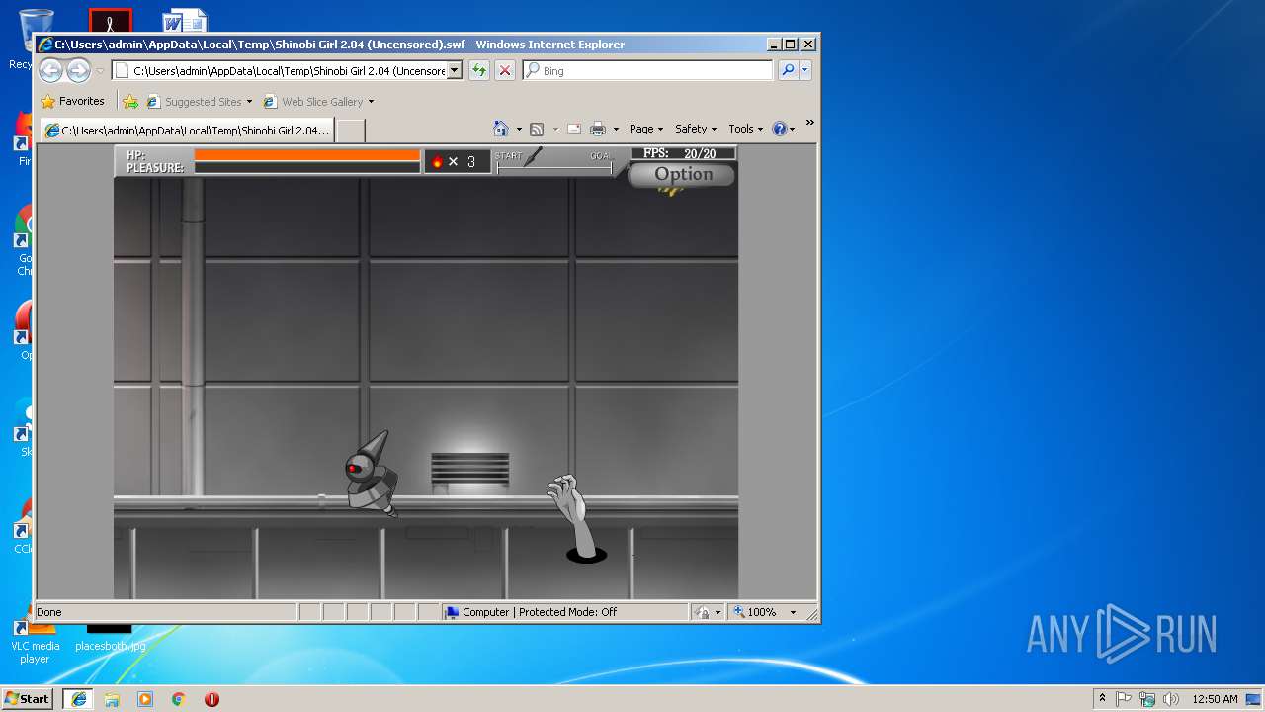This screenshot has width=1265, height=712.
Task: Open Windows Explorer folder from the taskbar
Action: pyautogui.click(x=112, y=698)
